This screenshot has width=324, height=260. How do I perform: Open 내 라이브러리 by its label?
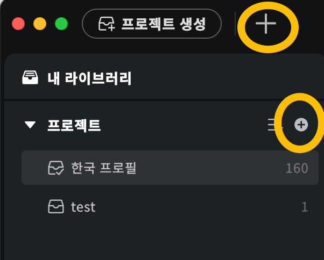[89, 78]
